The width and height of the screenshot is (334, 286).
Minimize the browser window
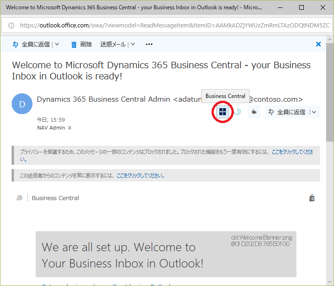[x=280, y=7]
